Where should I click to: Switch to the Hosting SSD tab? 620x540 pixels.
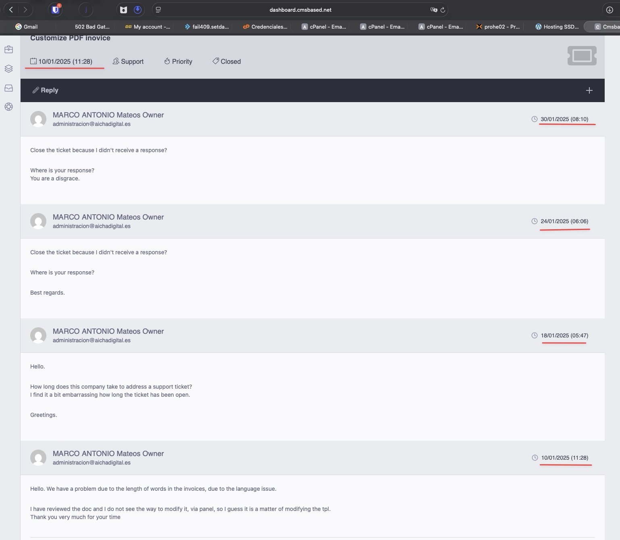coord(557,27)
